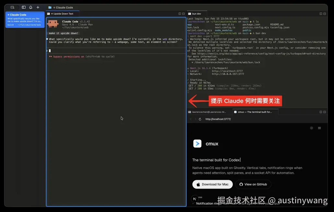
Task: Go forward in embedded browser
Action: coord(195,119)
